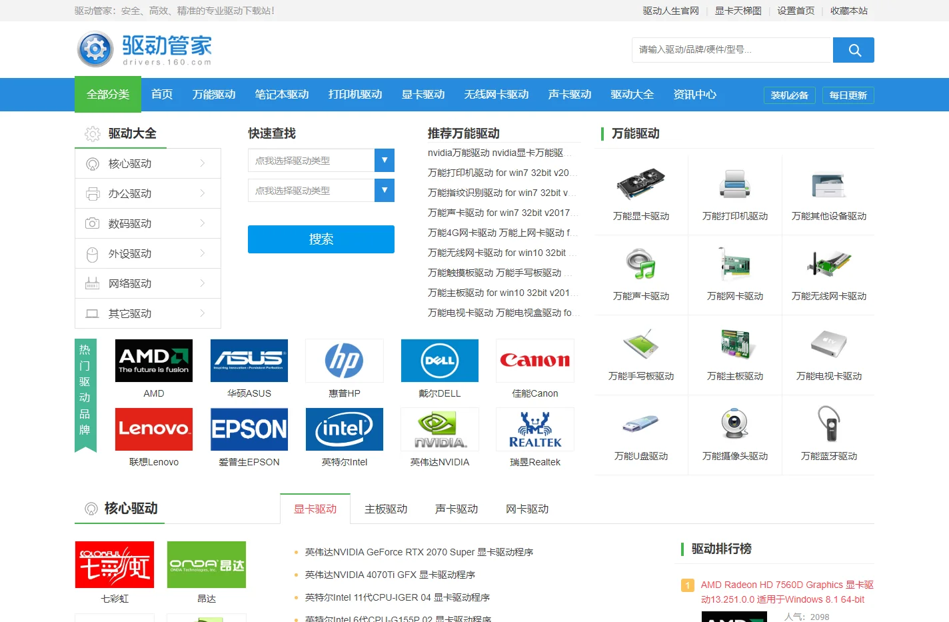Select the EPSON brand logo
This screenshot has width=949, height=622.
coord(249,429)
